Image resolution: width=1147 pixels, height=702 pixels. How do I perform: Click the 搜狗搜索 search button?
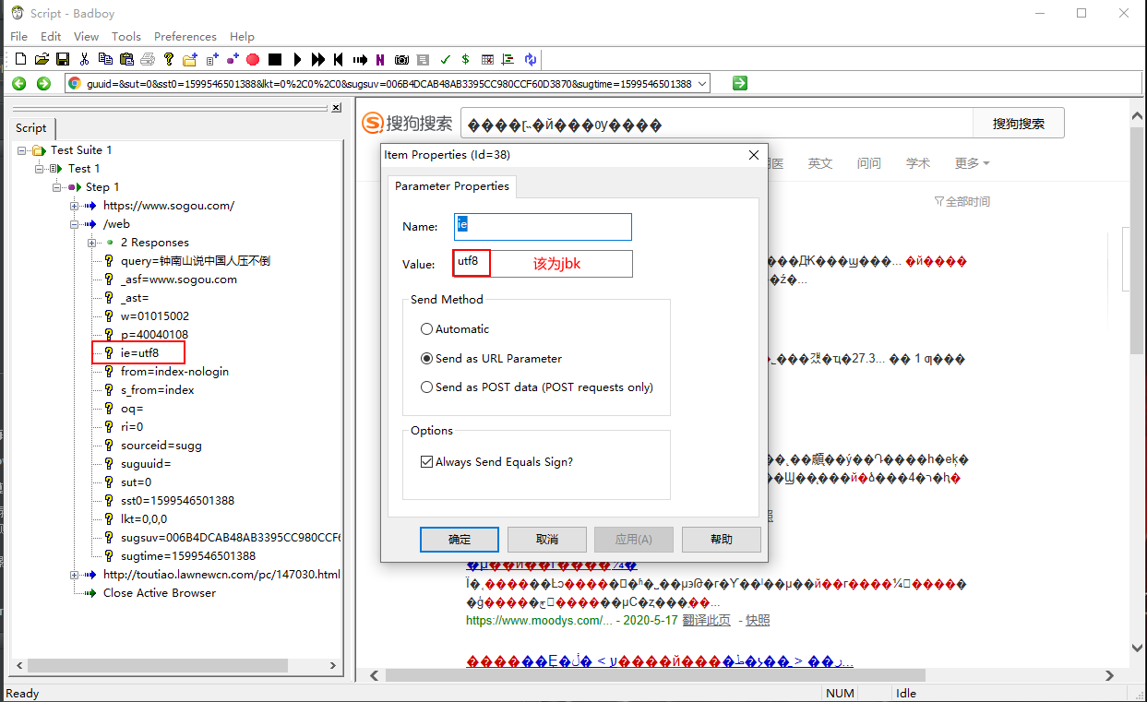click(1019, 123)
